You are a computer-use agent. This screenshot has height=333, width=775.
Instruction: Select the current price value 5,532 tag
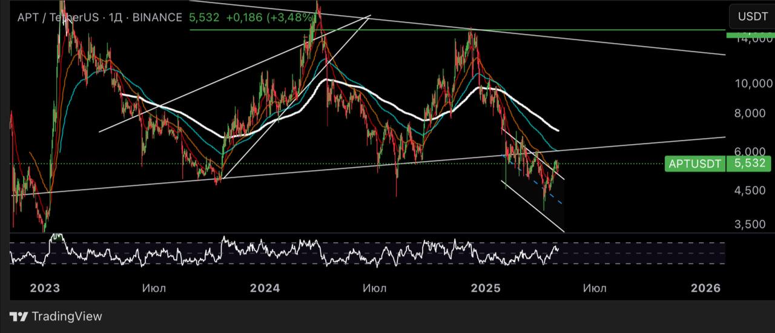click(x=749, y=163)
